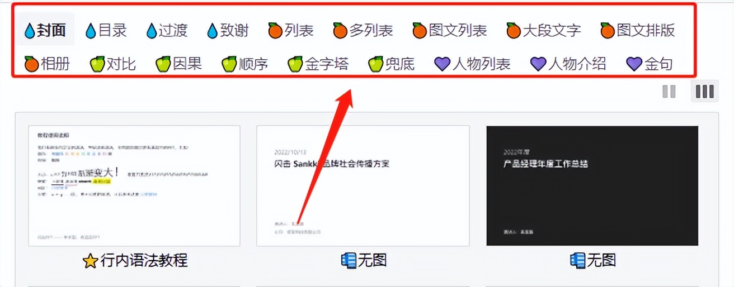Image resolution: width=734 pixels, height=287 pixels.
Task: Switch to three-column grid view
Action: click(704, 92)
